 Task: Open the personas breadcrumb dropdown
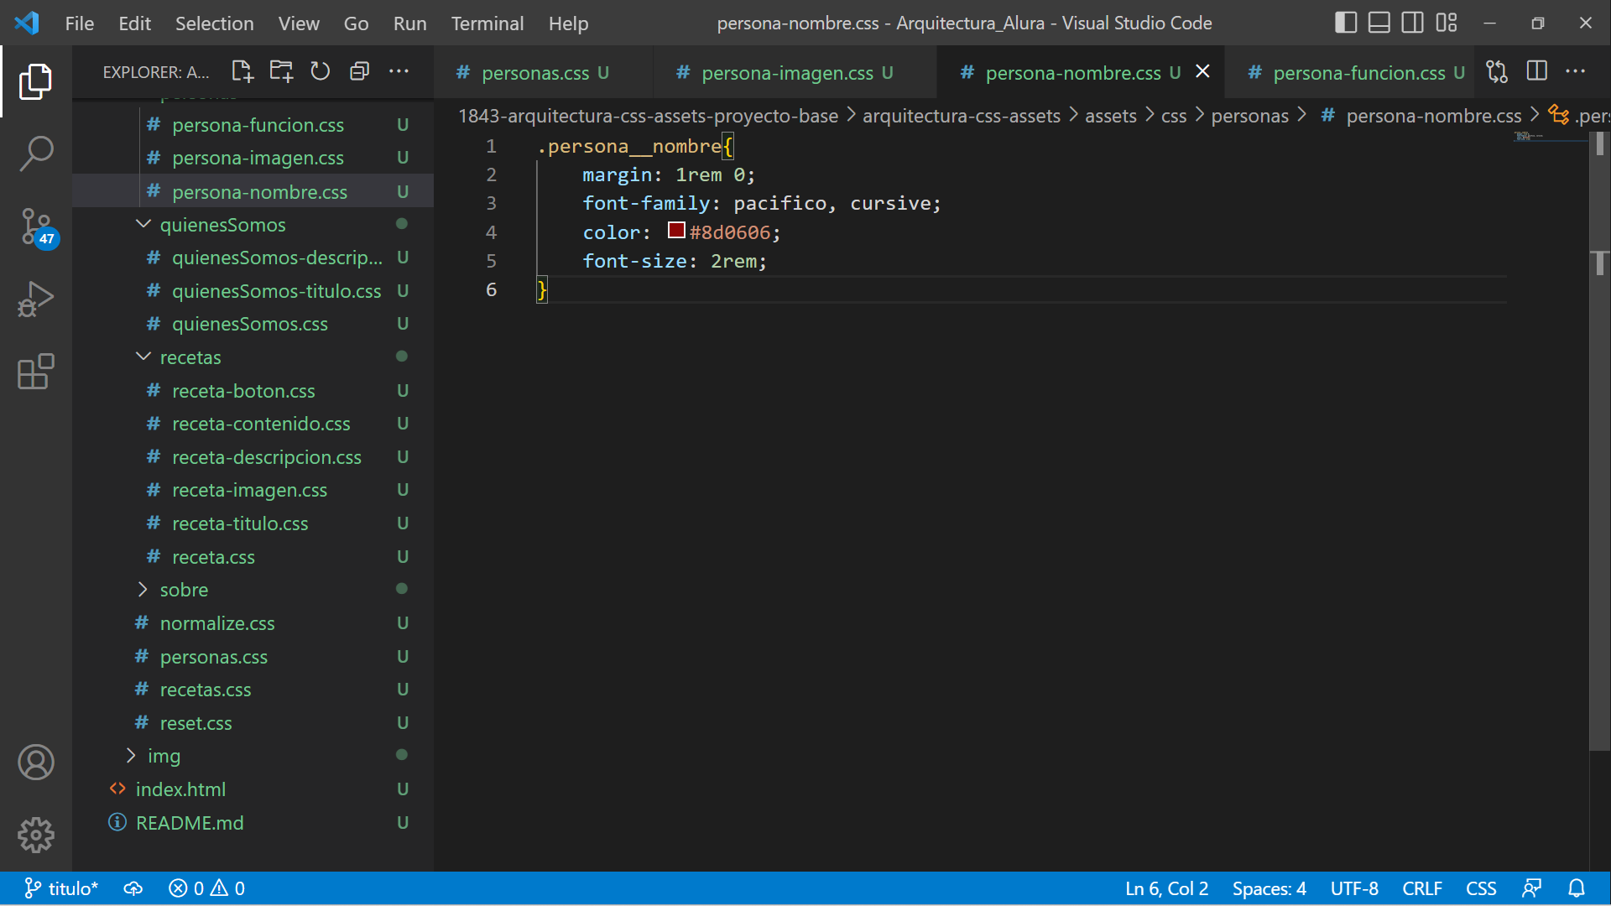[x=1249, y=116]
